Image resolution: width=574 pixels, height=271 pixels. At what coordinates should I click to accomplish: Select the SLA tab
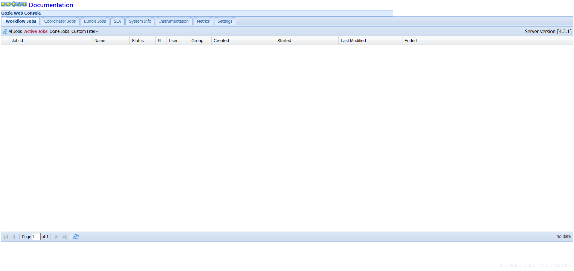pos(117,21)
